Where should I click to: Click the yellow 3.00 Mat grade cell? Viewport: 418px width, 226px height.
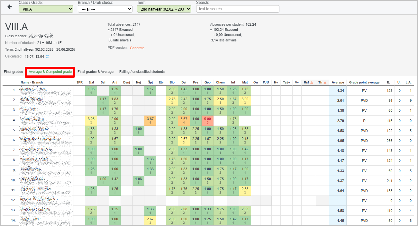245,100
